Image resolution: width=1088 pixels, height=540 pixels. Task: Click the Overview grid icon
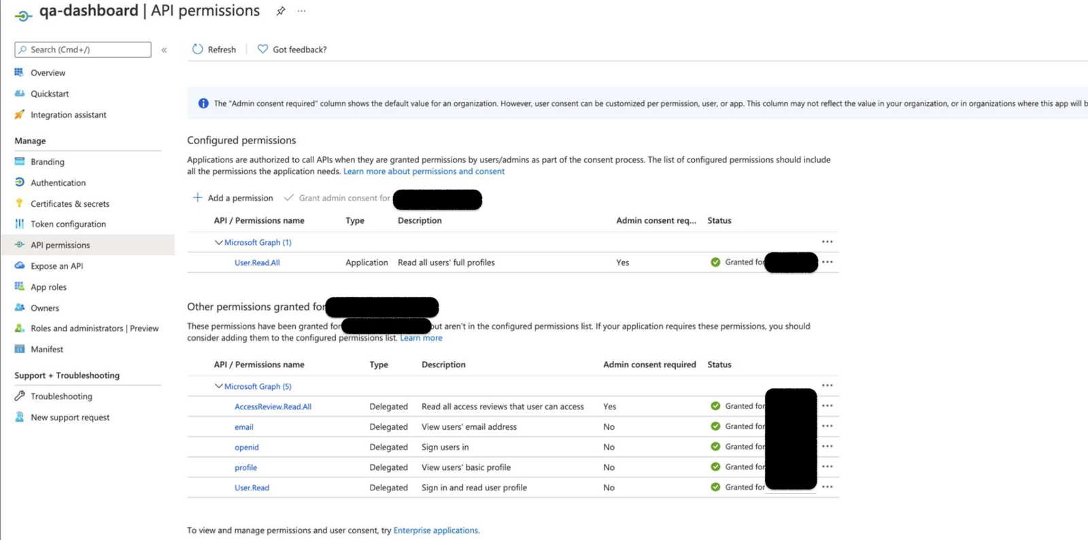click(19, 72)
